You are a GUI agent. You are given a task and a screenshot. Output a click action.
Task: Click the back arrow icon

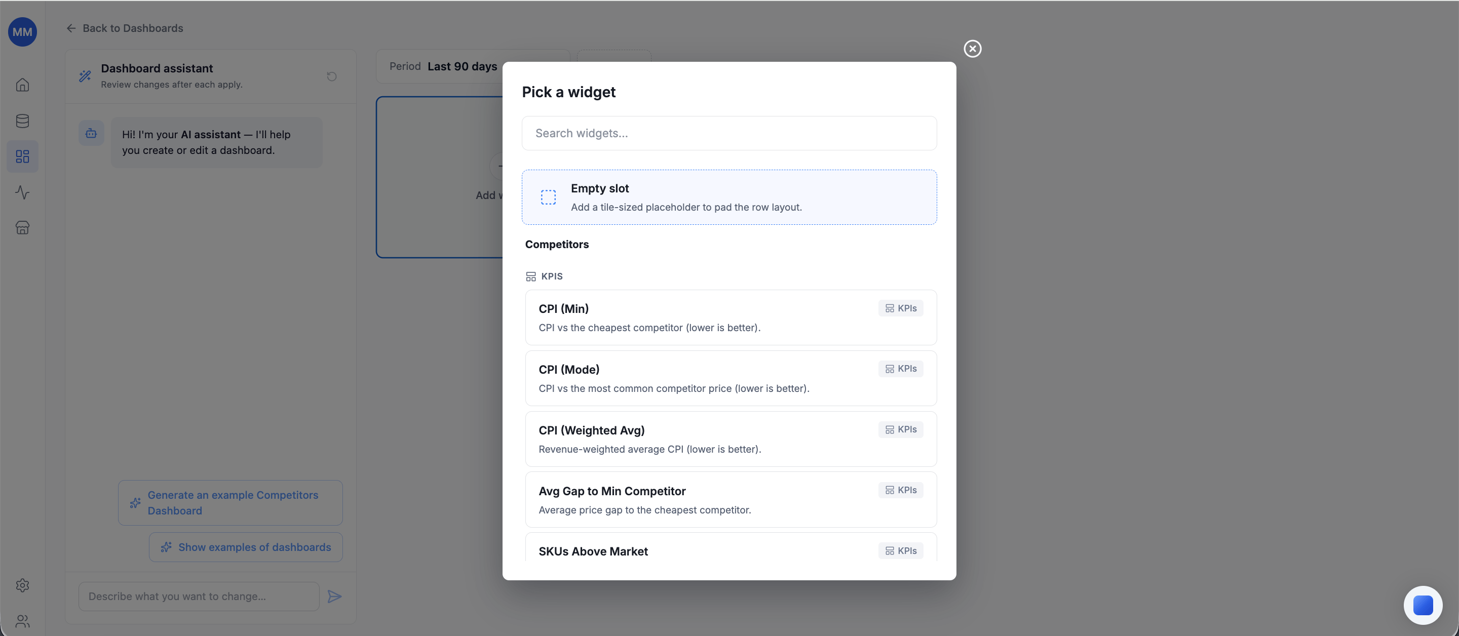[x=71, y=28]
